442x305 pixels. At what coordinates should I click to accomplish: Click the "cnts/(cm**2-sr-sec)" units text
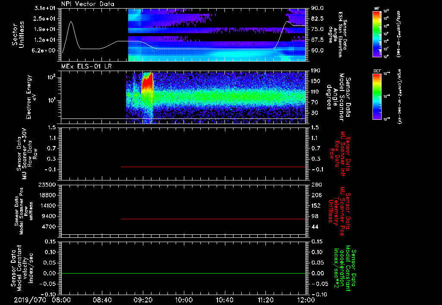[x=398, y=34]
